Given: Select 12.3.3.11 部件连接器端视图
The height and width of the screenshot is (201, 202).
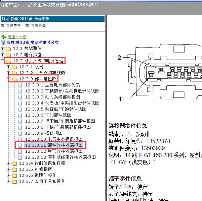Looking at the screenshot, I should pyautogui.click(x=54, y=145).
